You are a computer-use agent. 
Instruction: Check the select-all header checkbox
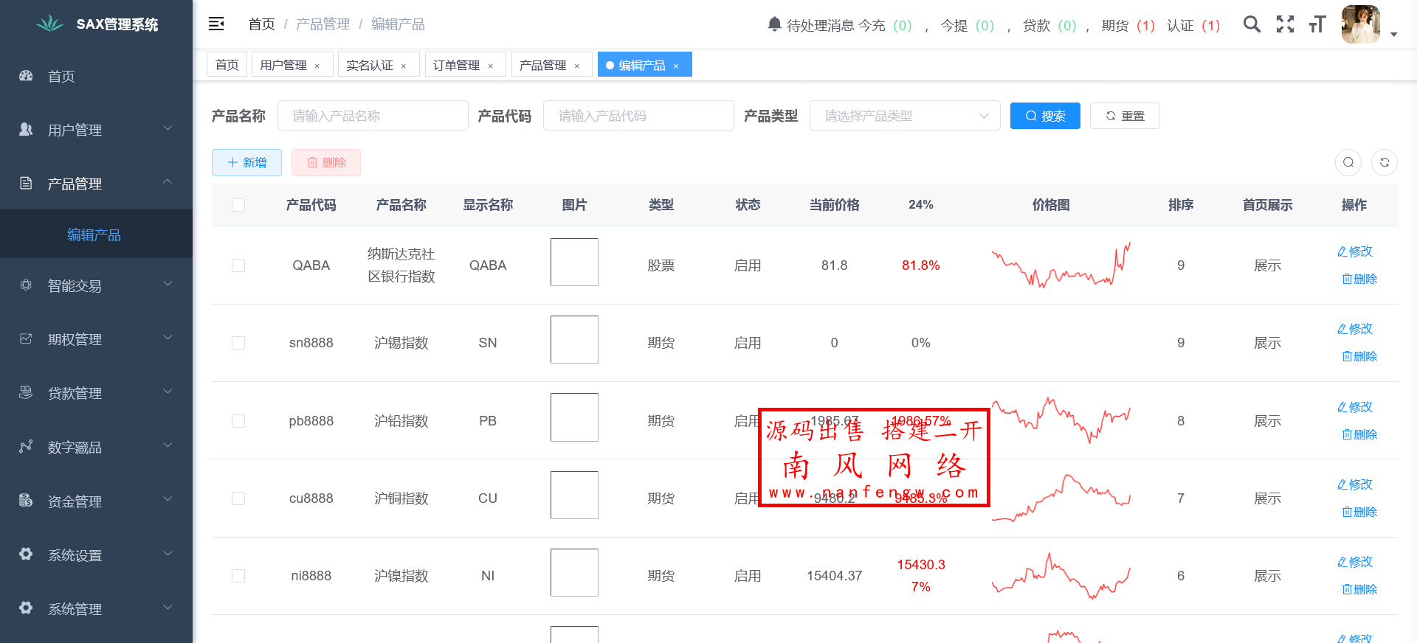click(238, 205)
